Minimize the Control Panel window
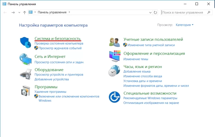The height and width of the screenshot is (137, 215). point(185,4)
